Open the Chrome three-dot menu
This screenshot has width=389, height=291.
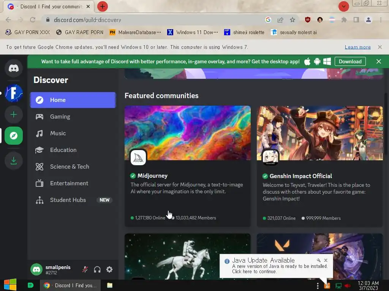(x=381, y=20)
